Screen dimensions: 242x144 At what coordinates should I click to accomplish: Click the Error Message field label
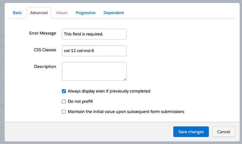43,33
